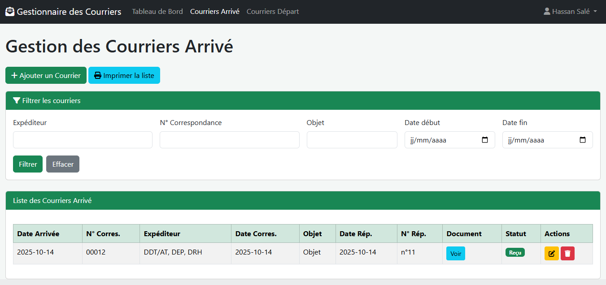Click the Gestion des Courriers Arrivé heading

[119, 47]
